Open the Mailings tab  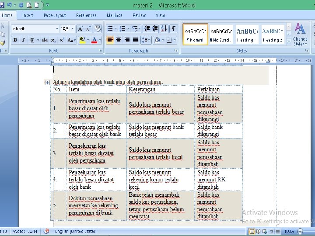point(115,15)
